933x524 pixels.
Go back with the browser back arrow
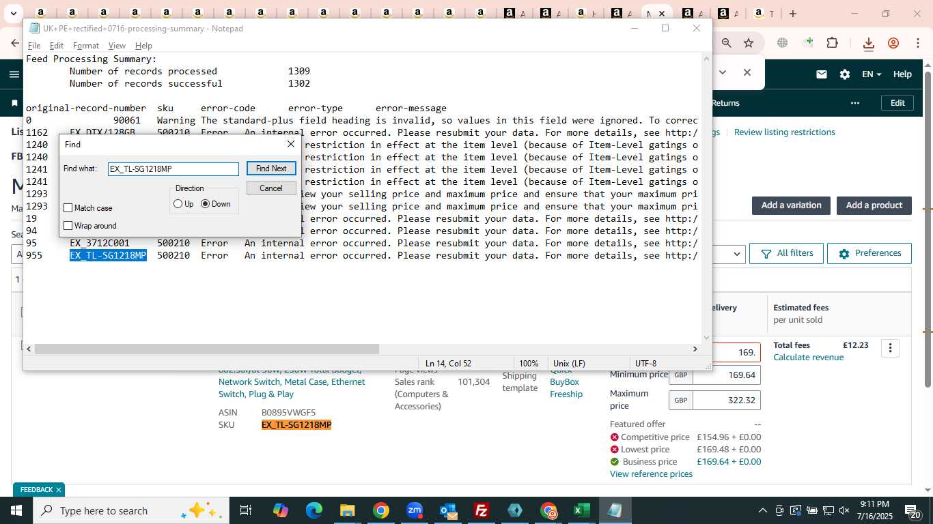pyautogui.click(x=15, y=43)
